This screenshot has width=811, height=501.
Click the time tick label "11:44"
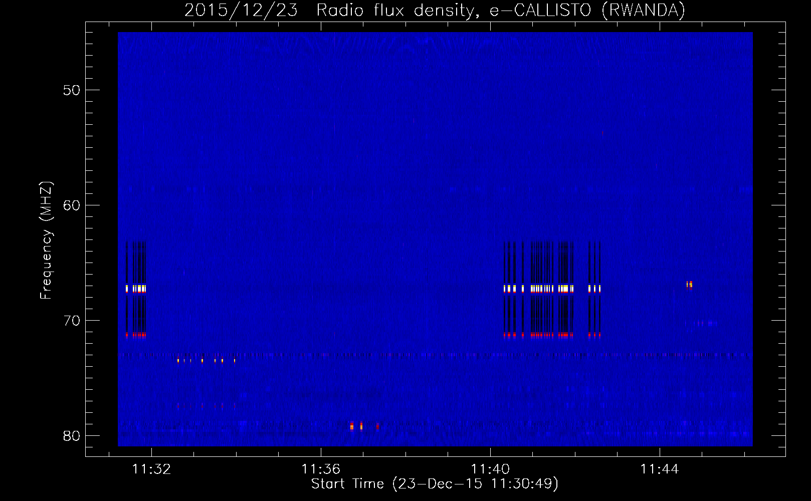pyautogui.click(x=660, y=469)
